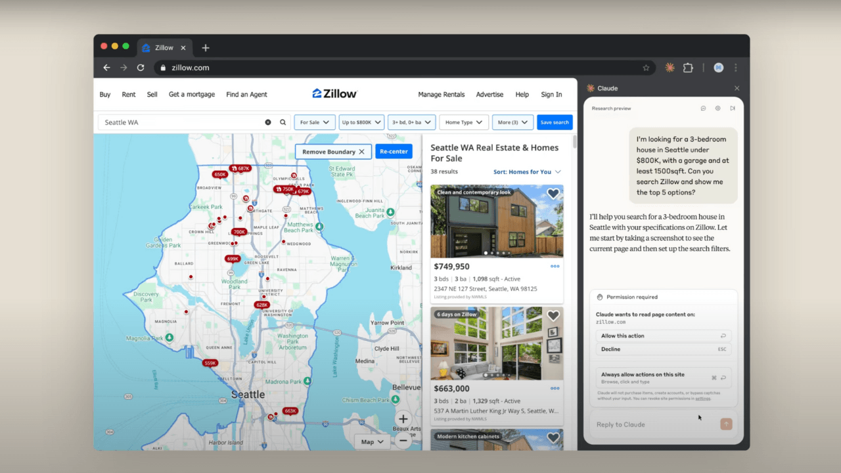Open more options for $749,950 listing
Viewport: 841px width, 473px height.
pos(555,267)
